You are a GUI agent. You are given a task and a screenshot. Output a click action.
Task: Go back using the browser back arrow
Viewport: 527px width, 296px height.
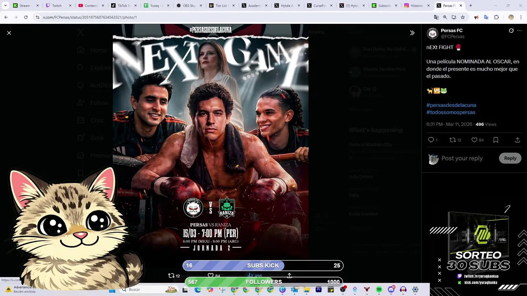click(6, 17)
